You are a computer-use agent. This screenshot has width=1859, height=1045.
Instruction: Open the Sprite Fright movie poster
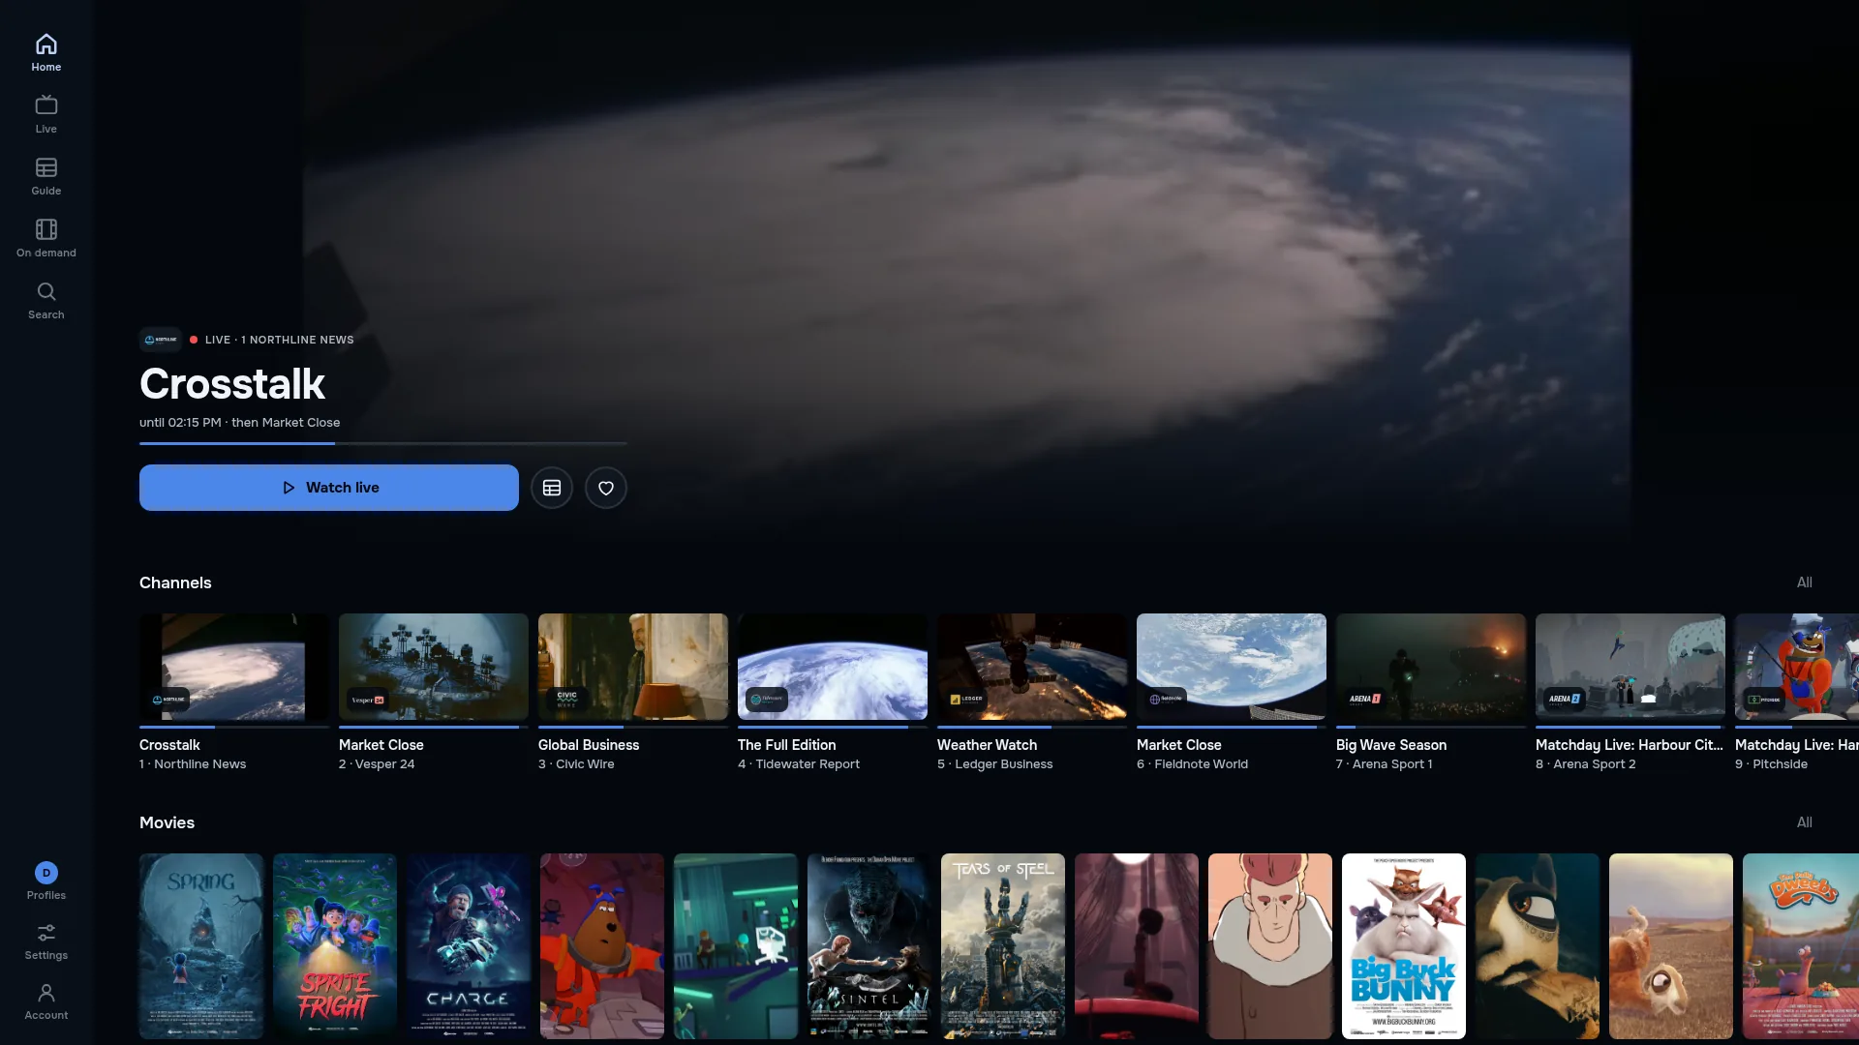(335, 946)
